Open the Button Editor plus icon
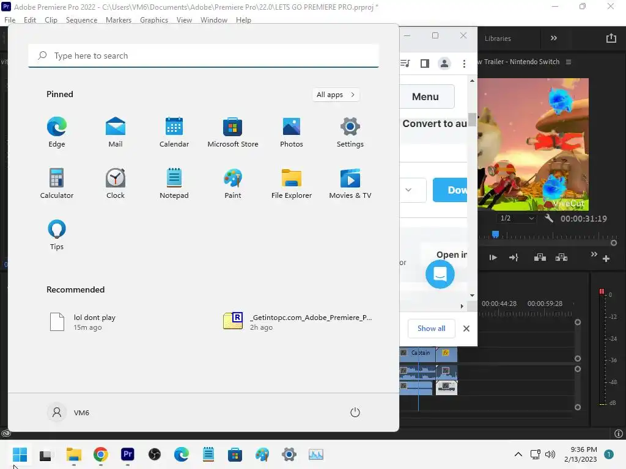This screenshot has width=626, height=469. tap(606, 259)
